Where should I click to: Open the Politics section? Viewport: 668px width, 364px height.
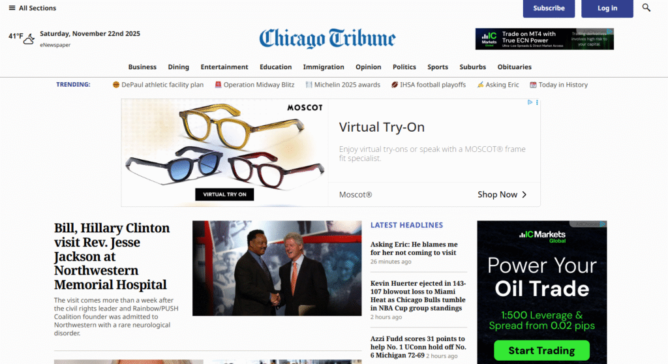click(404, 67)
